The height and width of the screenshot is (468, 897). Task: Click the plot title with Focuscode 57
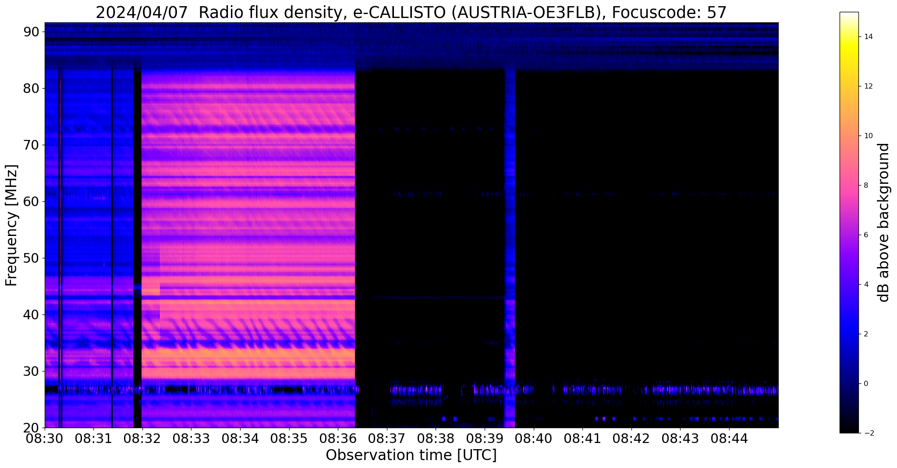coord(411,12)
